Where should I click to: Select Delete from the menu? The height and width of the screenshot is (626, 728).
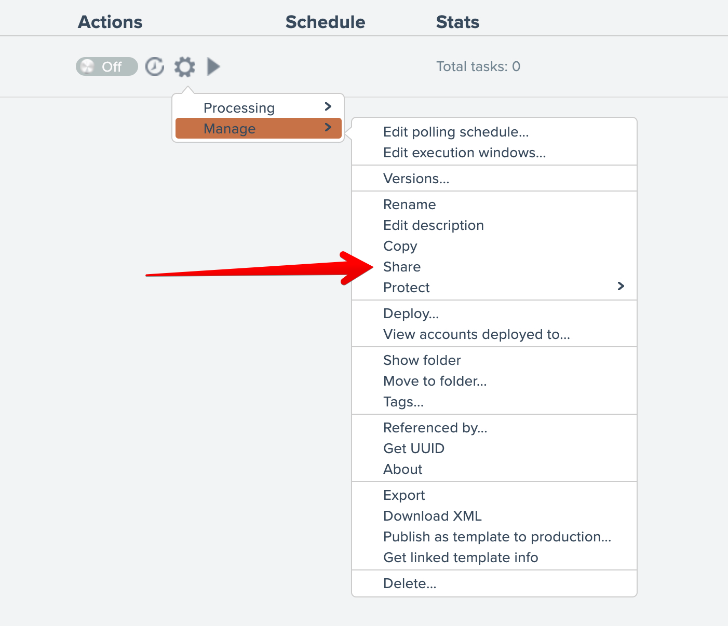click(409, 583)
